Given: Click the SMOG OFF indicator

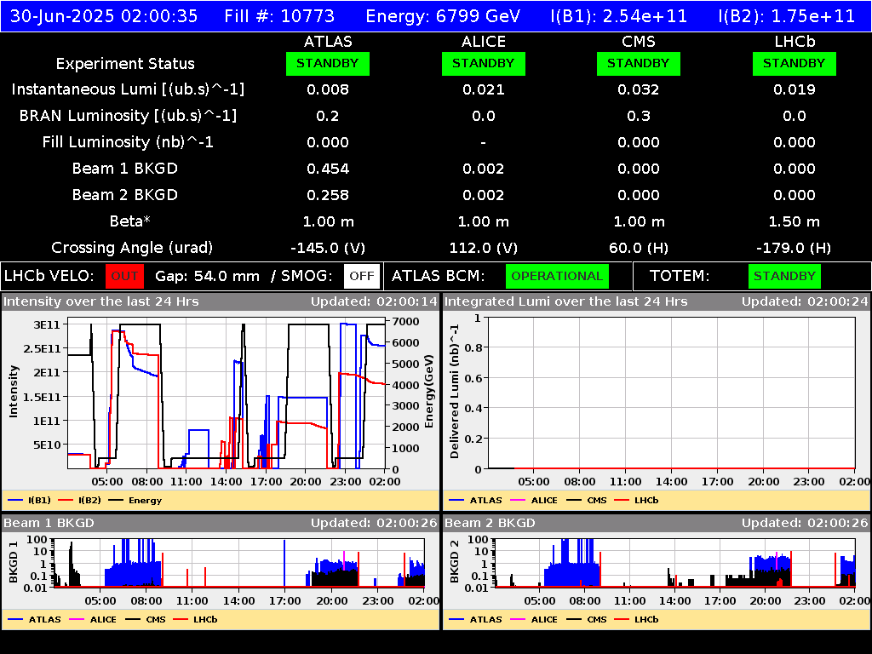Looking at the screenshot, I should point(361,276).
